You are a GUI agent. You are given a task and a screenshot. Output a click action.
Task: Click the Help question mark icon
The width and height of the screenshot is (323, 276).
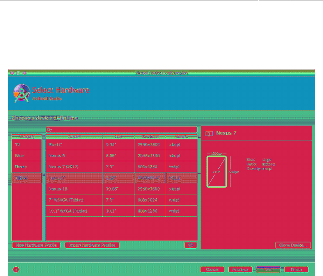16,269
